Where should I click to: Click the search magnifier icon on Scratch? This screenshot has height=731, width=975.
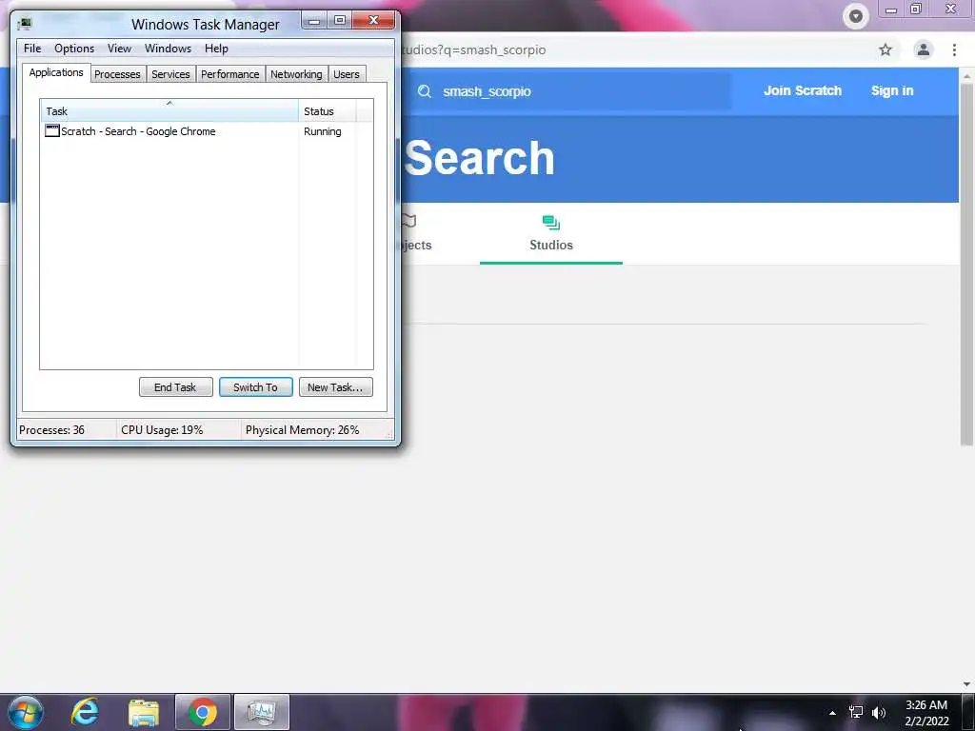click(x=425, y=91)
